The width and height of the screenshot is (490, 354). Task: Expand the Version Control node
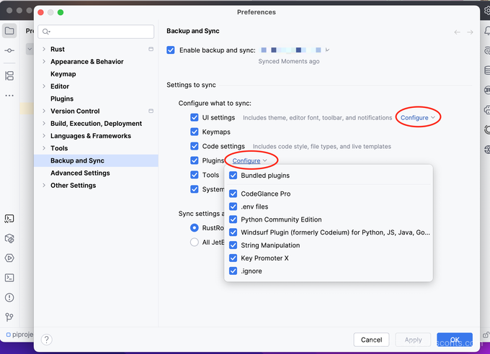(44, 111)
